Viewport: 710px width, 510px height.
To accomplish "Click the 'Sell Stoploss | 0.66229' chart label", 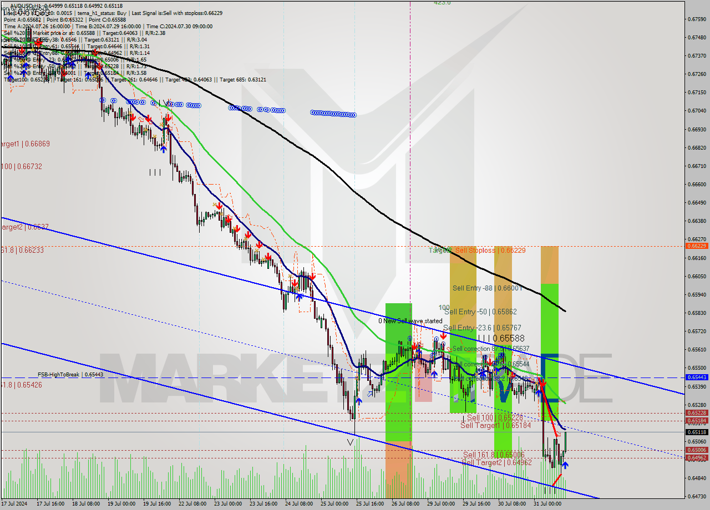I will (490, 251).
